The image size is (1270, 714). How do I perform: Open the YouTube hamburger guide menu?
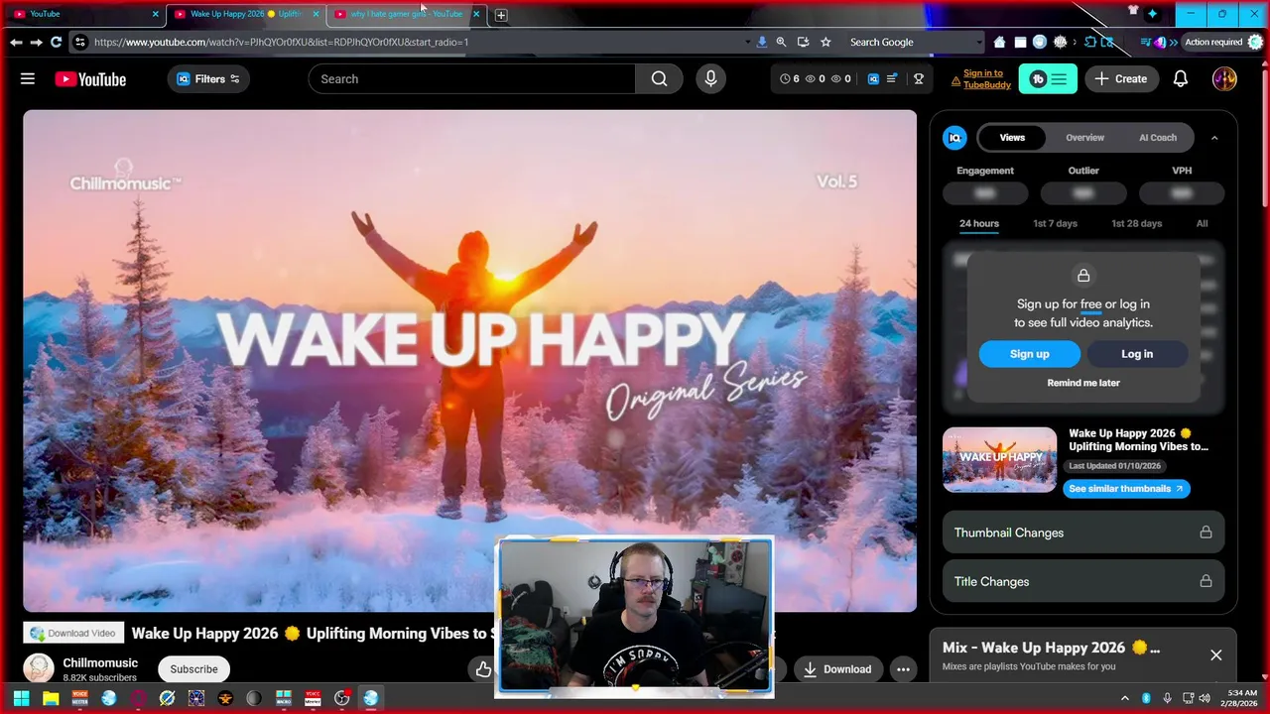[x=28, y=79]
